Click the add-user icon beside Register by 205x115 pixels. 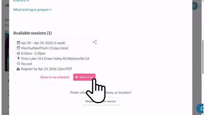pos(19,69)
